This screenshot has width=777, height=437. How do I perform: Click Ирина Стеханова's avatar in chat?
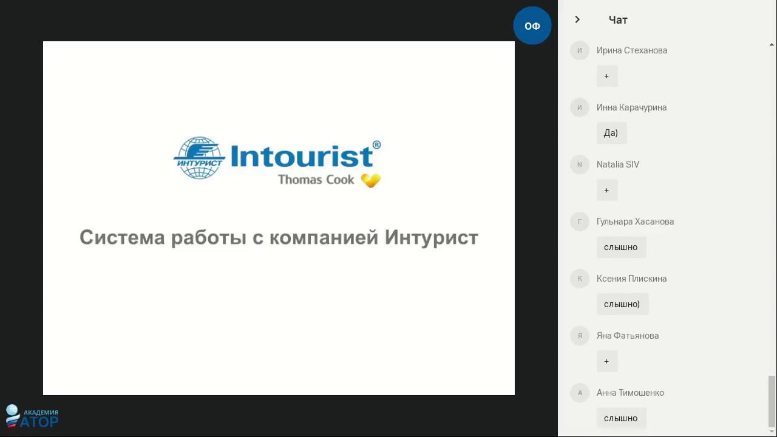click(580, 50)
